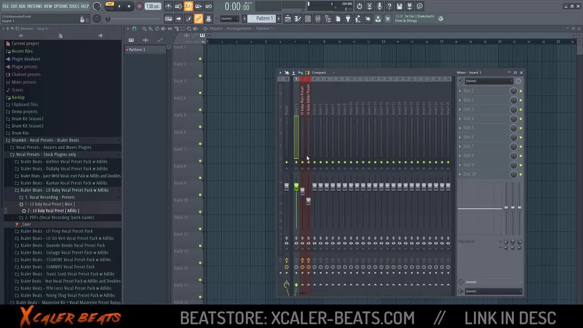Toggle the multilink to controllers icon
The height and width of the screenshot is (328, 583).
tap(199, 19)
